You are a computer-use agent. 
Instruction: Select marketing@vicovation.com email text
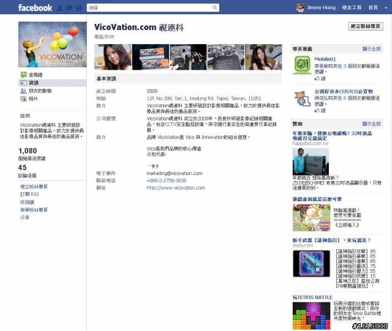174,173
